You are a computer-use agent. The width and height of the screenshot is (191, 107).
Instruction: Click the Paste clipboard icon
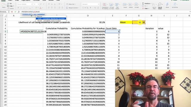coord(4,5)
